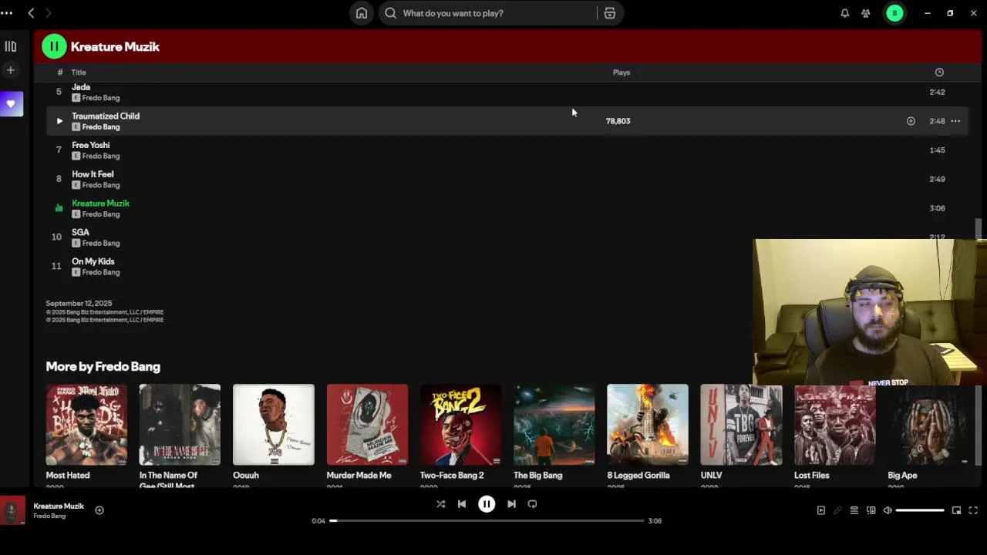Image resolution: width=987 pixels, height=555 pixels.
Task: Select the green Kreature Muzik track title
Action: [101, 203]
